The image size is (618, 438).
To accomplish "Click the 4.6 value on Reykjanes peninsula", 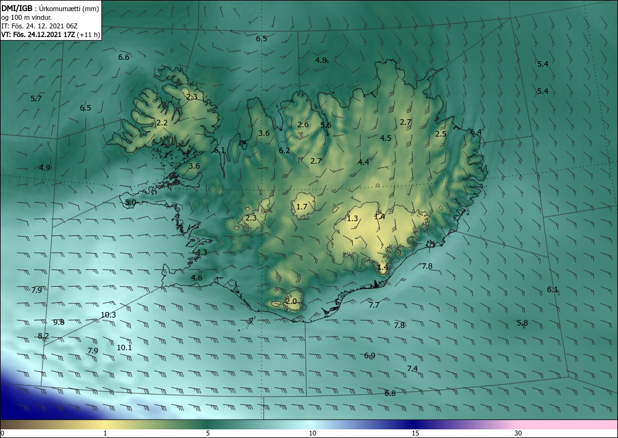I will pyautogui.click(x=197, y=278).
